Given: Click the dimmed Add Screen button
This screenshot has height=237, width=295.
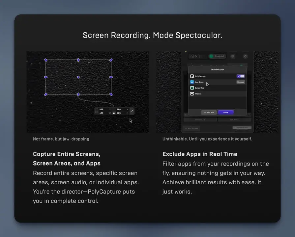Looking at the screenshot, I should (x=192, y=128).
